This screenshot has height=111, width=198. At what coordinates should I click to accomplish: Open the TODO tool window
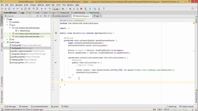pyautogui.click(x=65, y=106)
